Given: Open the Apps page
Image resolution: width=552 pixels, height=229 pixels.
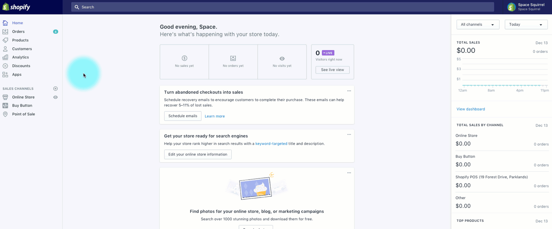Looking at the screenshot, I should 17,74.
